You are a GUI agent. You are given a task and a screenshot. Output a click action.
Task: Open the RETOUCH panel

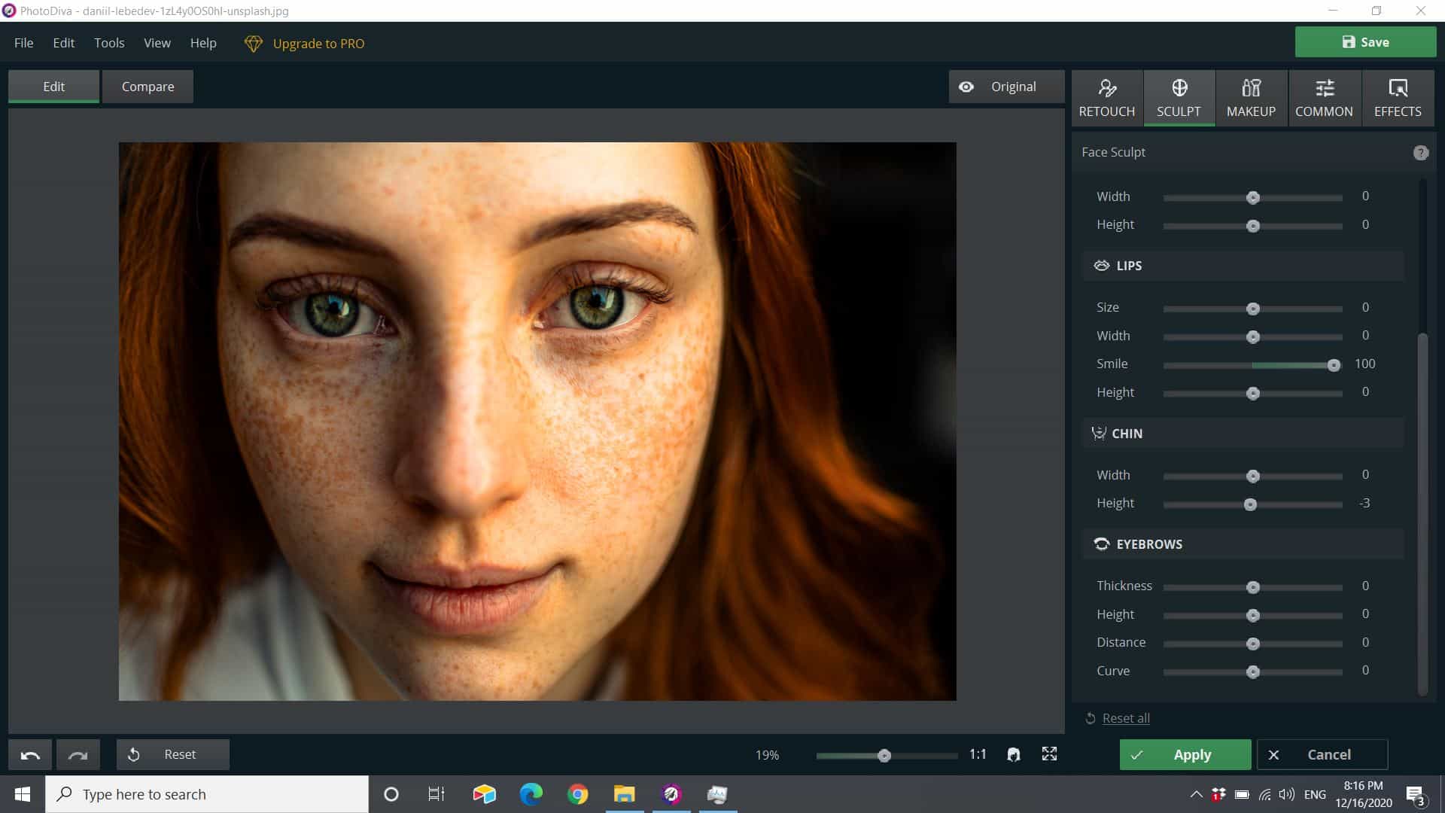1106,98
